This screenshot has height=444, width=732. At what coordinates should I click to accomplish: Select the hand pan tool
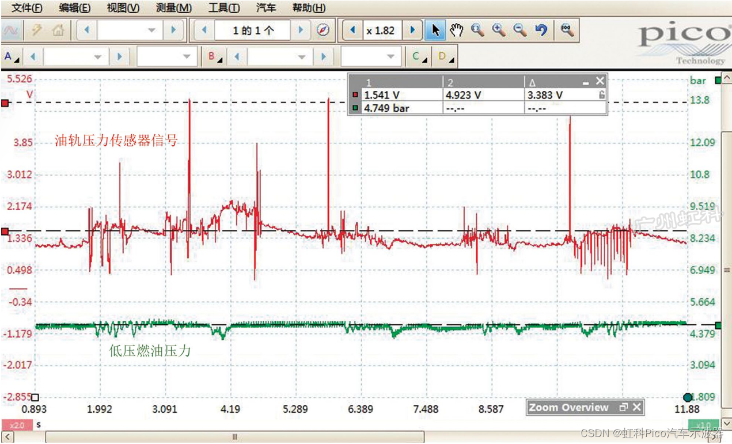tap(457, 30)
